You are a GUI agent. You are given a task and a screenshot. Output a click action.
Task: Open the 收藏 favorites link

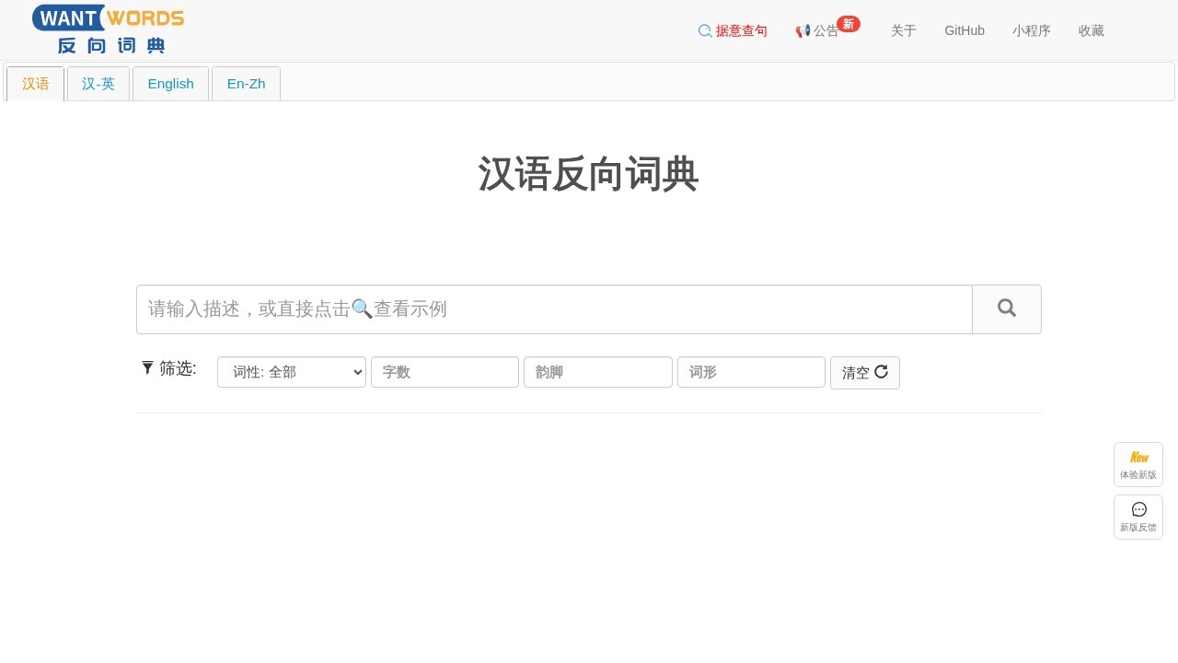click(x=1091, y=30)
